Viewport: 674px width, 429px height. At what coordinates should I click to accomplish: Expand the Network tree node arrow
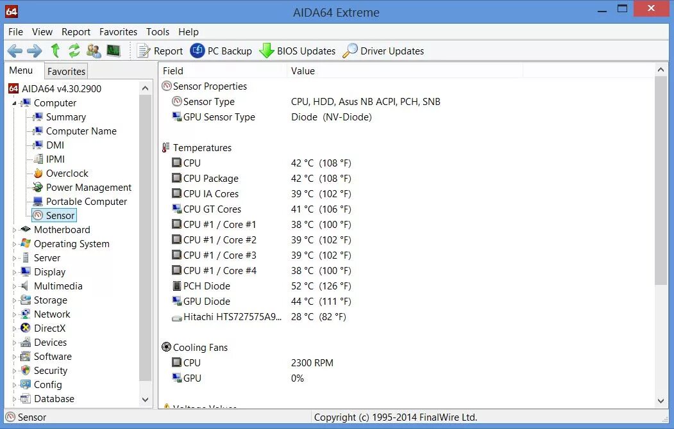pos(14,314)
